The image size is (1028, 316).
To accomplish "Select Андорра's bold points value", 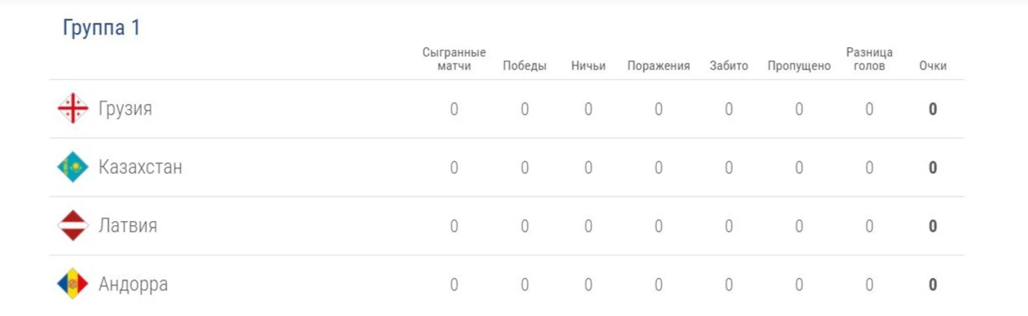I will [933, 284].
